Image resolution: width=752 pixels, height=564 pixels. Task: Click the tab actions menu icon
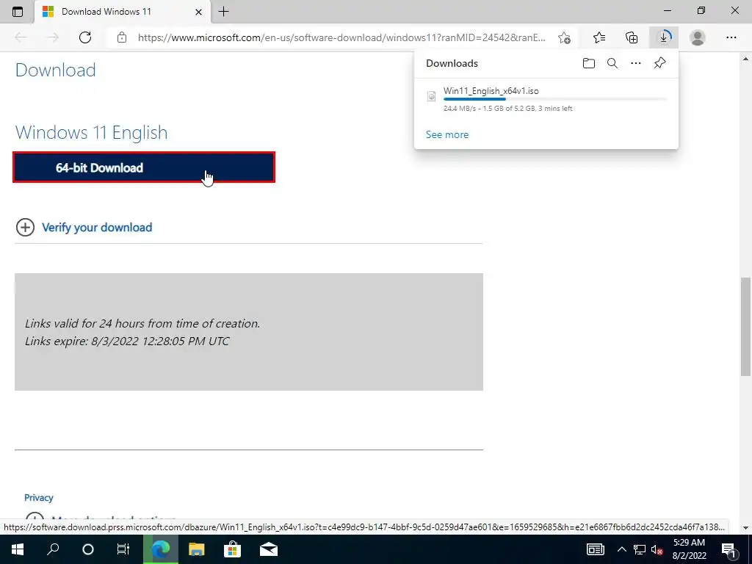coord(18,12)
